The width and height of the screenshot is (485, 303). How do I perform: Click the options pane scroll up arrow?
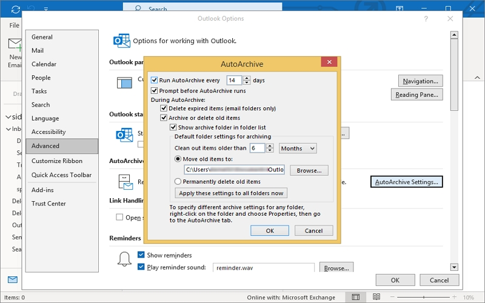point(454,35)
